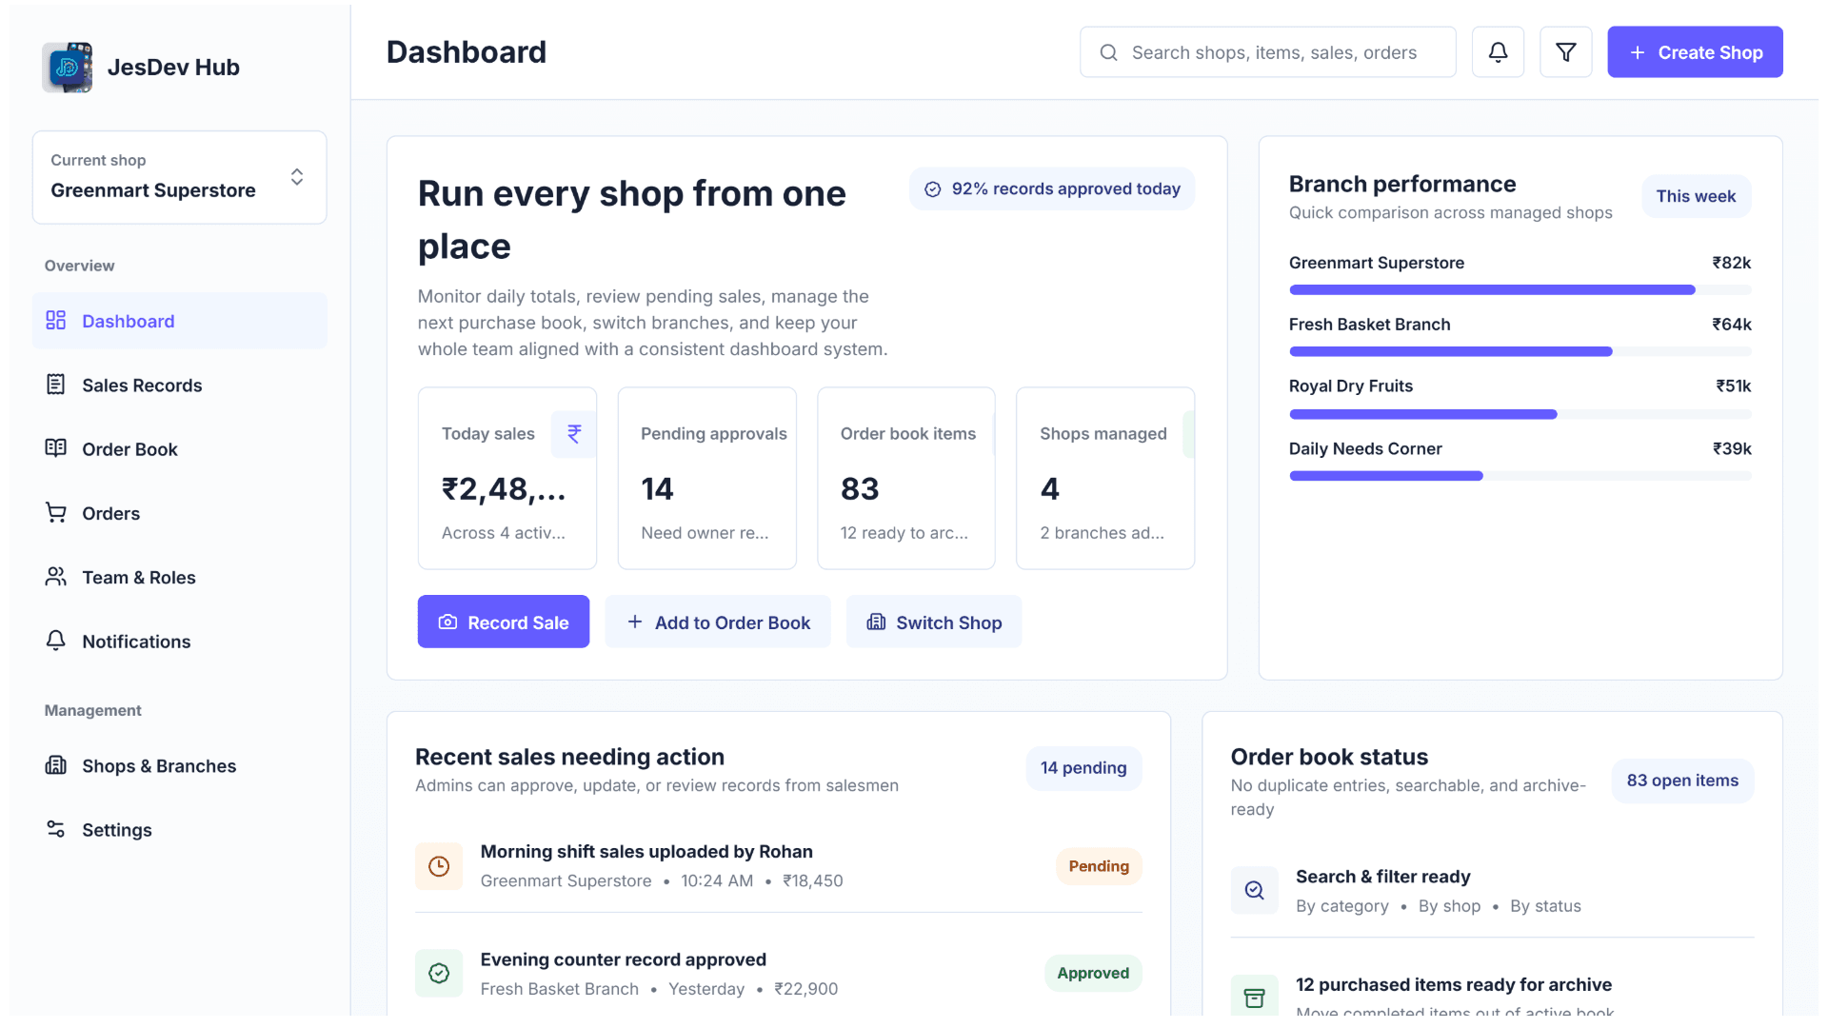
Task: Open the This week period selector
Action: coord(1696,196)
